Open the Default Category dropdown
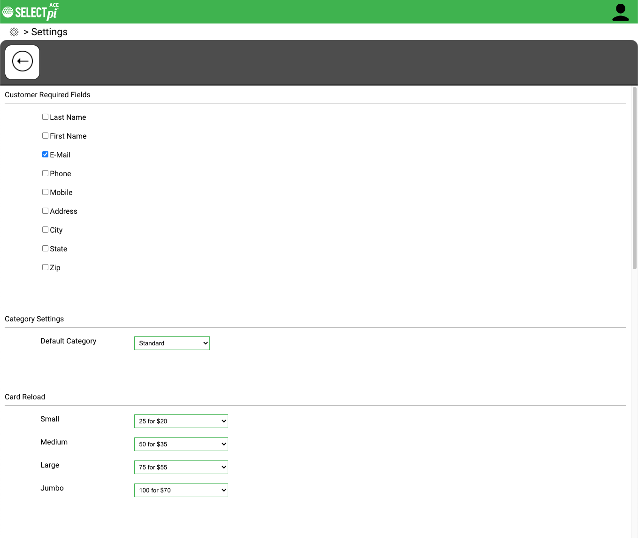The width and height of the screenshot is (638, 538). click(x=172, y=343)
